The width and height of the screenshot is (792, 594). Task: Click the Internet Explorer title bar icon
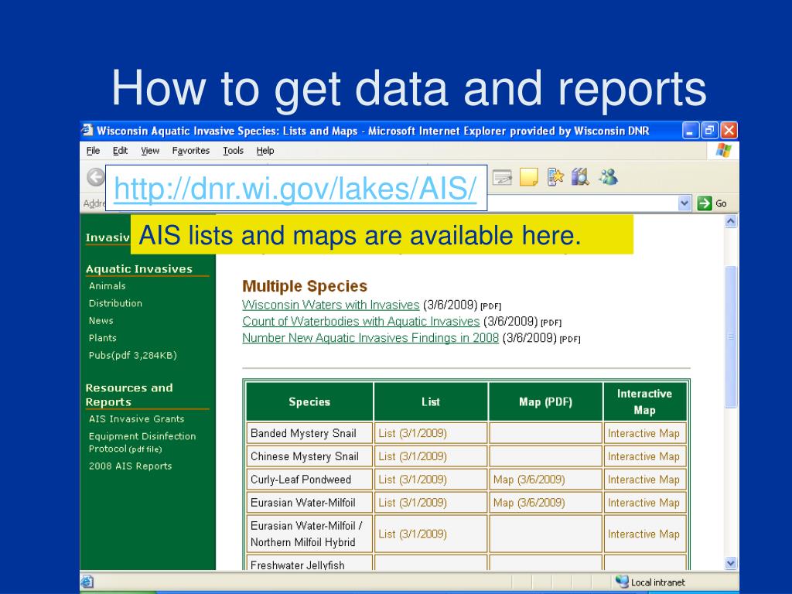tap(87, 130)
